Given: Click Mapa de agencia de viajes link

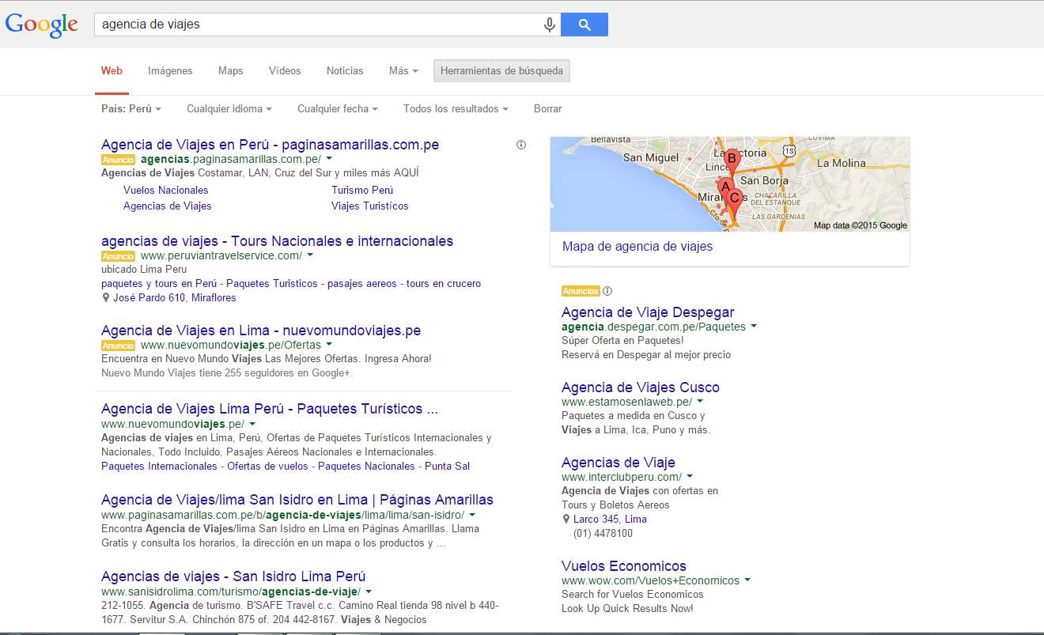Looking at the screenshot, I should click(x=637, y=247).
